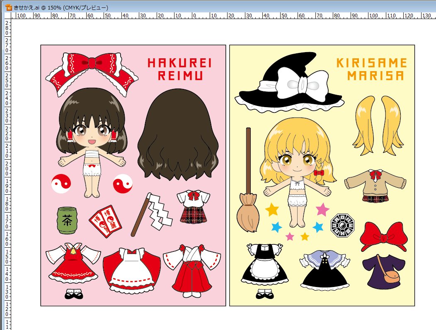The width and height of the screenshot is (436, 330).
Task: Select the beige cardigan school uniform
Action: click(x=375, y=186)
